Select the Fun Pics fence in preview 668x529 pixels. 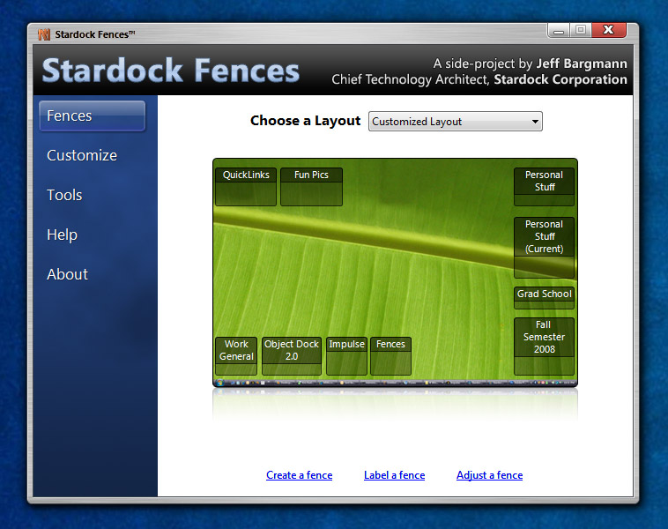311,187
